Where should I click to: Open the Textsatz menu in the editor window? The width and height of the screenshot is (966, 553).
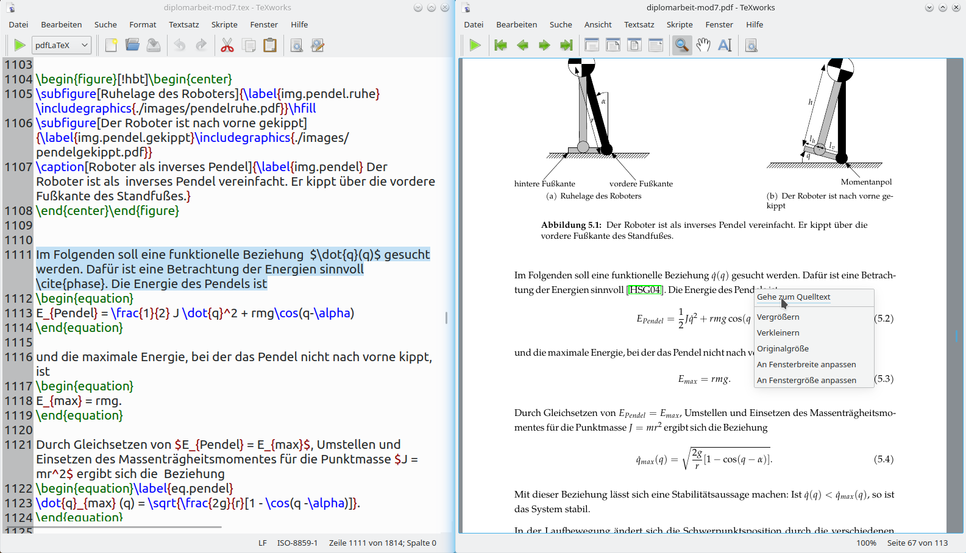[184, 24]
